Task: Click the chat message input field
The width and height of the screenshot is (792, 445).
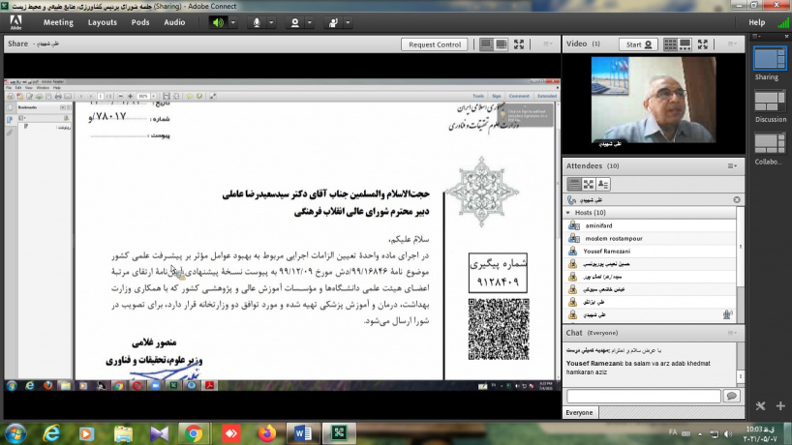Action: pos(643,396)
